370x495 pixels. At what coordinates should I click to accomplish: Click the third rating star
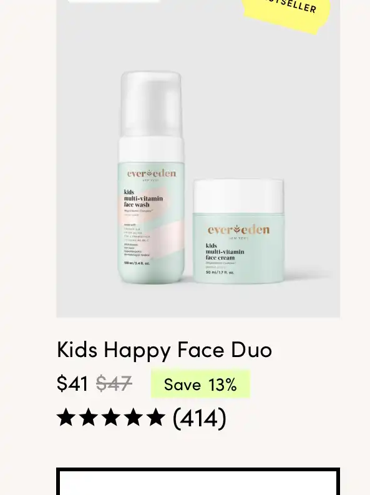(111, 418)
